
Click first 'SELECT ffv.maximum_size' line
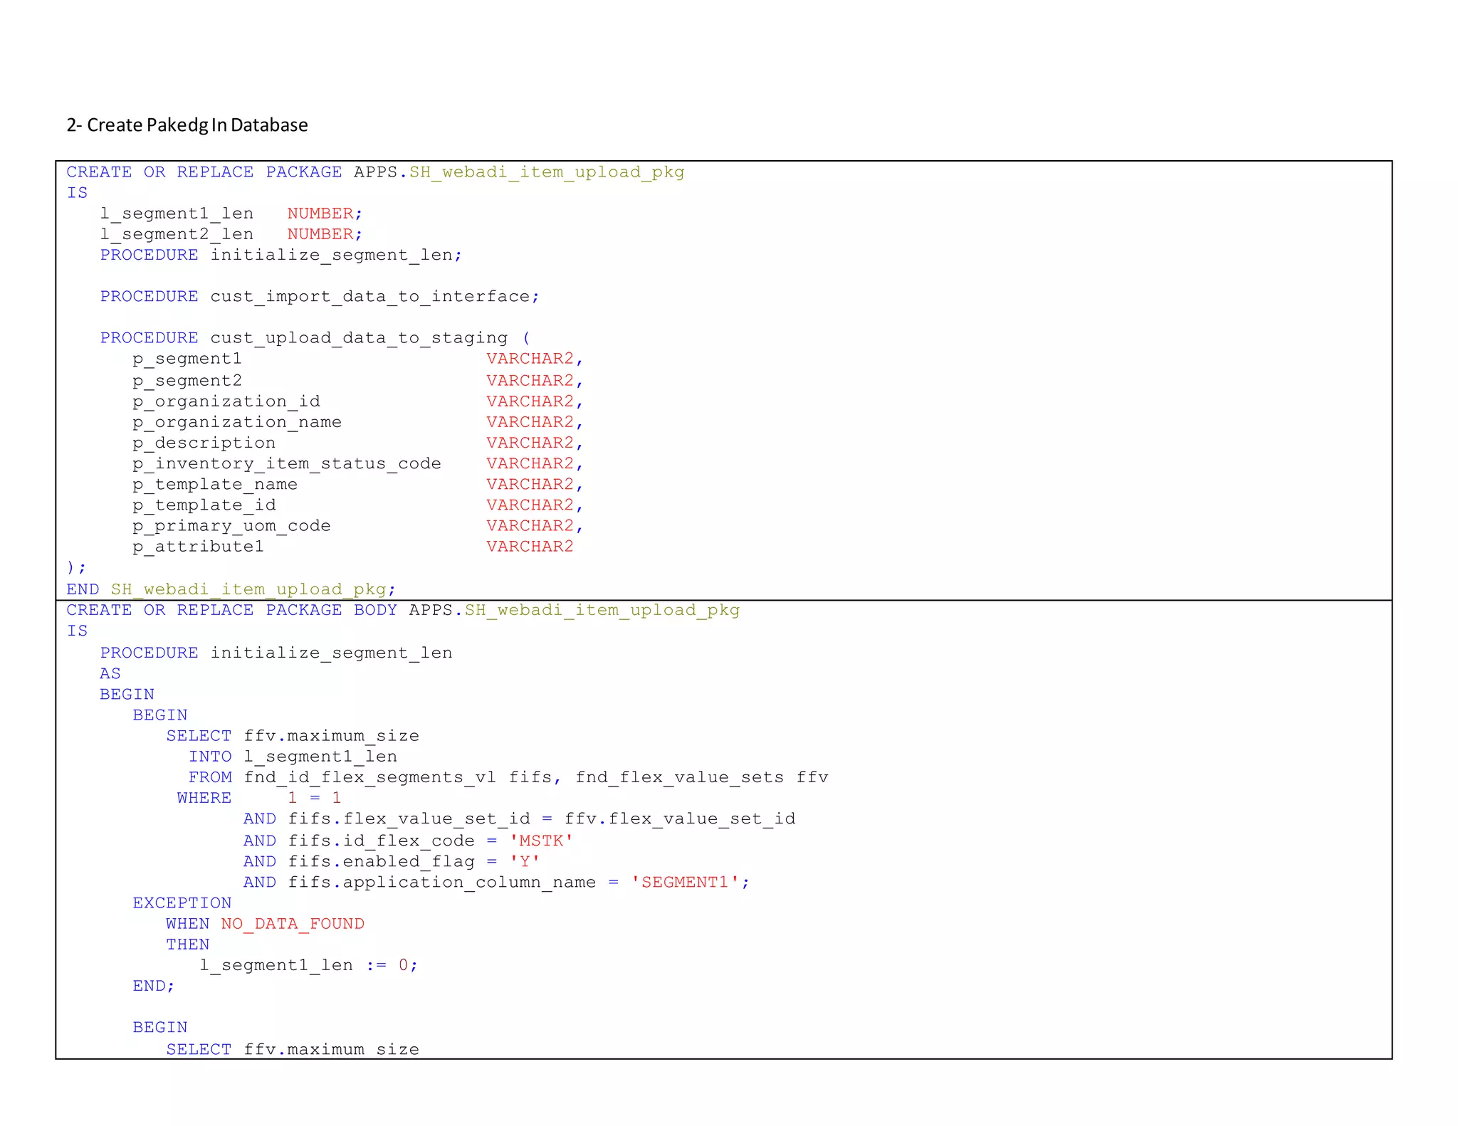pos(293,735)
